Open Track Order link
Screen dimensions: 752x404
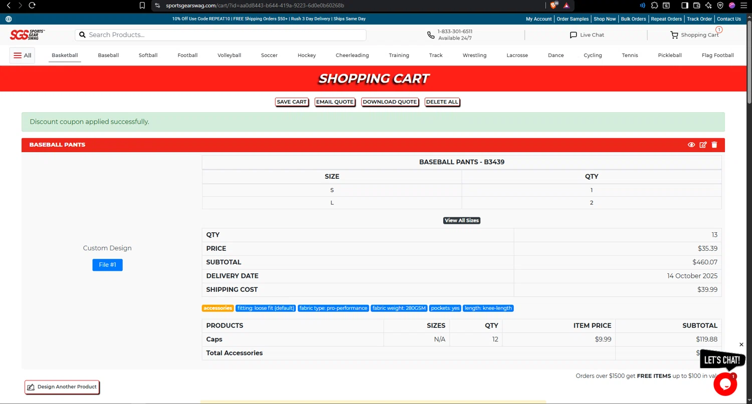(699, 19)
